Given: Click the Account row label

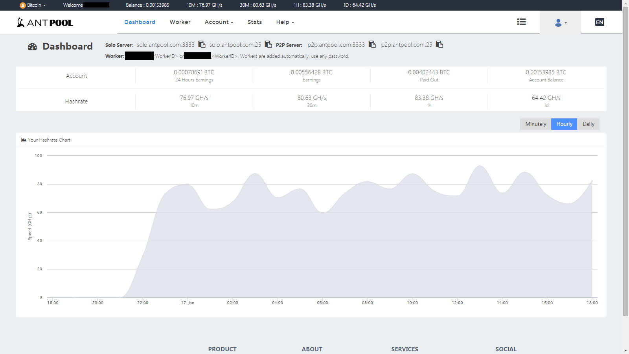Looking at the screenshot, I should (x=76, y=76).
